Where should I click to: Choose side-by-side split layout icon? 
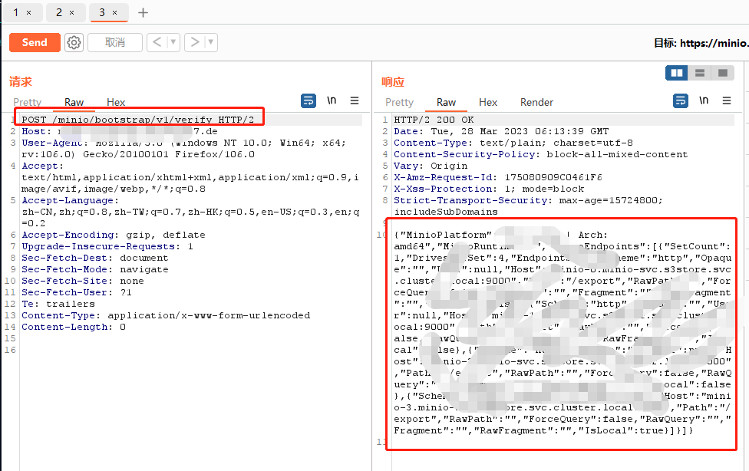pyautogui.click(x=677, y=73)
